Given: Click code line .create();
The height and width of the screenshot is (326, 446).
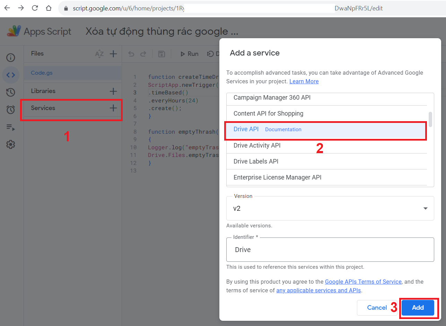Looking at the screenshot, I should coord(165,108).
